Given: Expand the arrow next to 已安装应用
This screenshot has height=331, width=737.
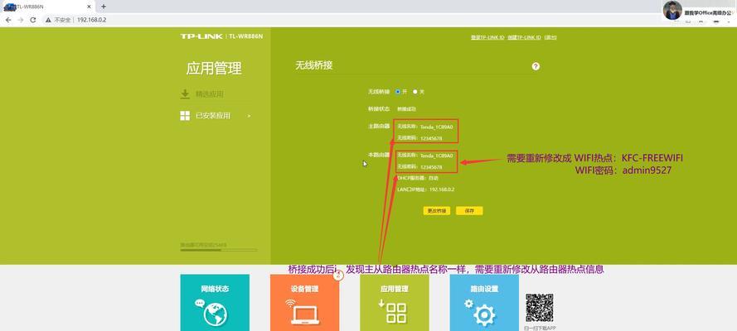Looking at the screenshot, I should pyautogui.click(x=249, y=116).
